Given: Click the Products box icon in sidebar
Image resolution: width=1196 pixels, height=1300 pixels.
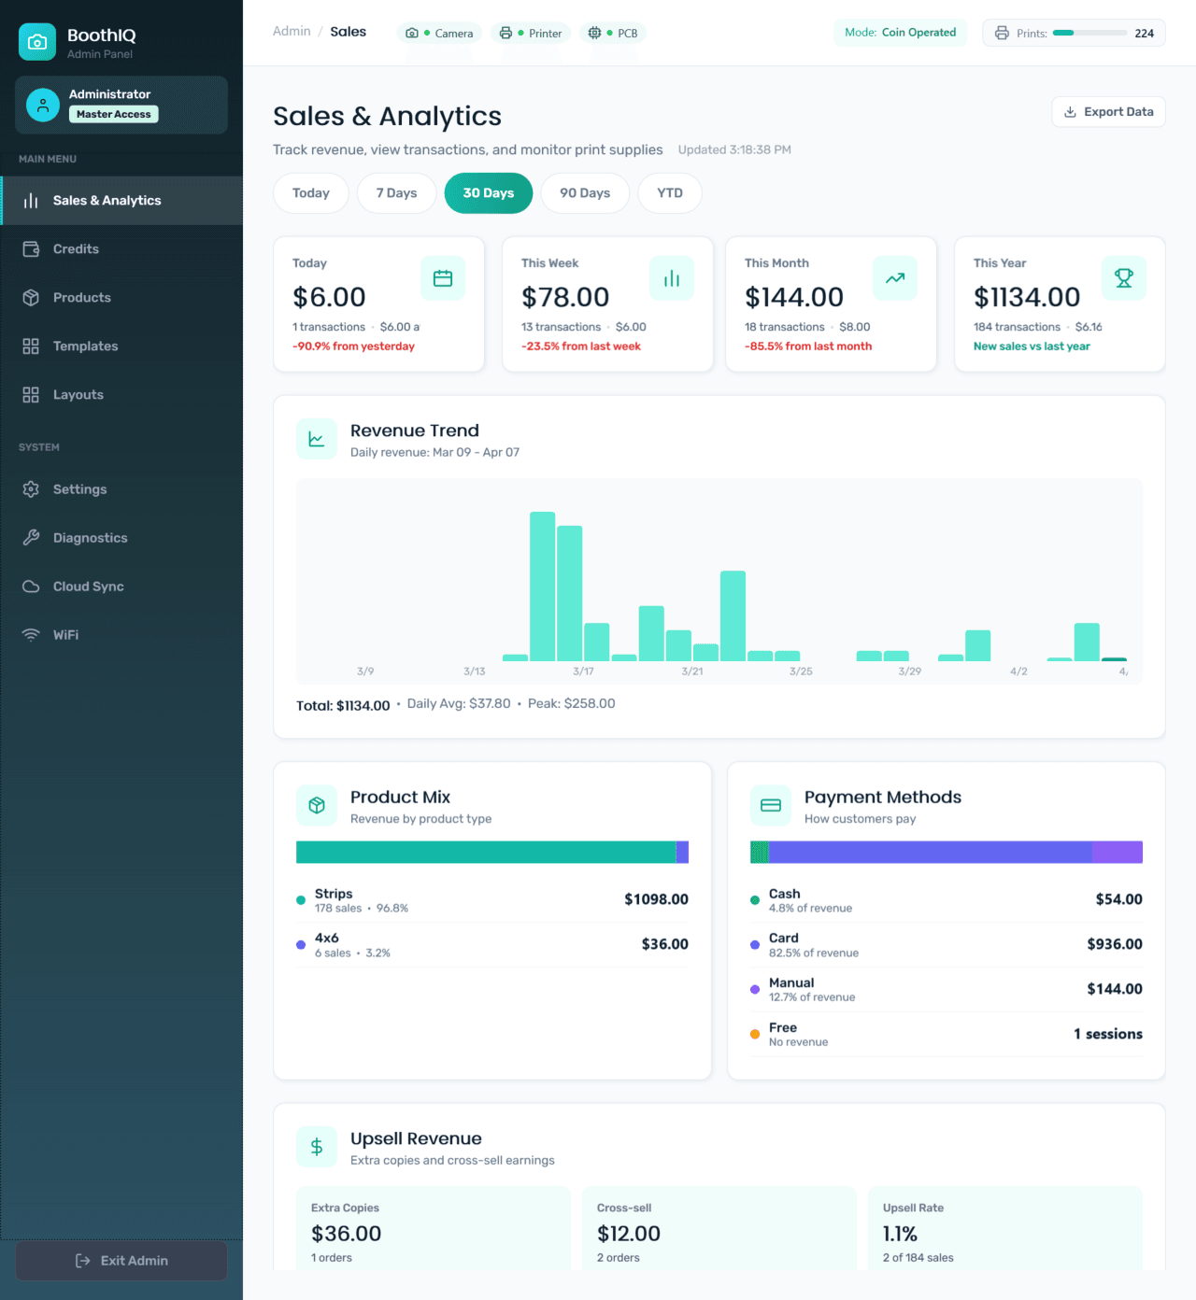Looking at the screenshot, I should (31, 297).
